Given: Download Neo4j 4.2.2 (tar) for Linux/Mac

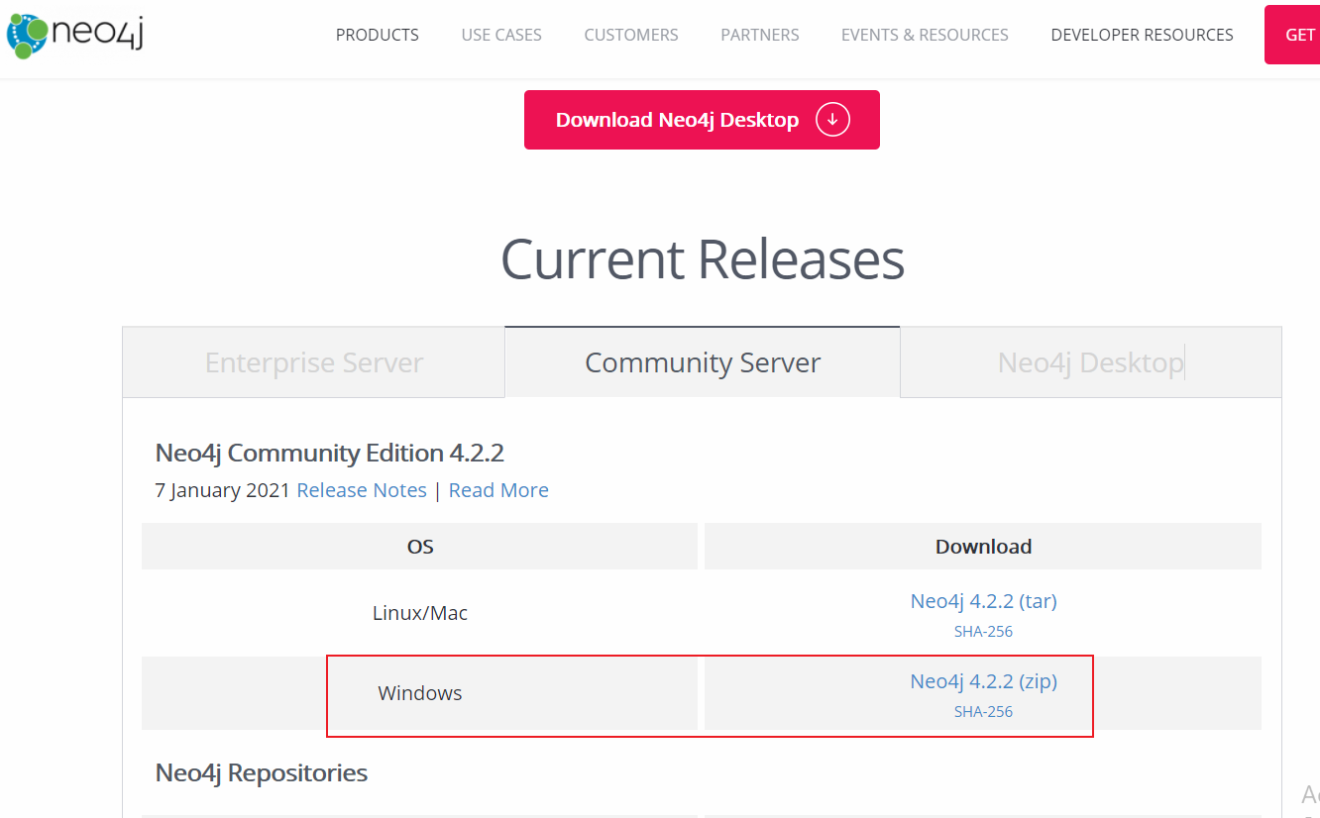Looking at the screenshot, I should 983,601.
